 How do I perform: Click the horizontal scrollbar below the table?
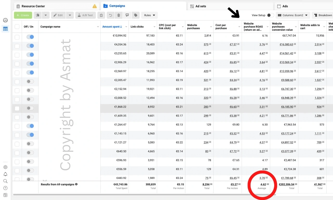point(144,195)
